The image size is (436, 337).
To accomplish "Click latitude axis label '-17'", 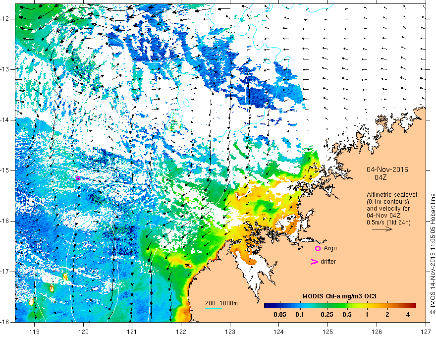I will (x=5, y=272).
